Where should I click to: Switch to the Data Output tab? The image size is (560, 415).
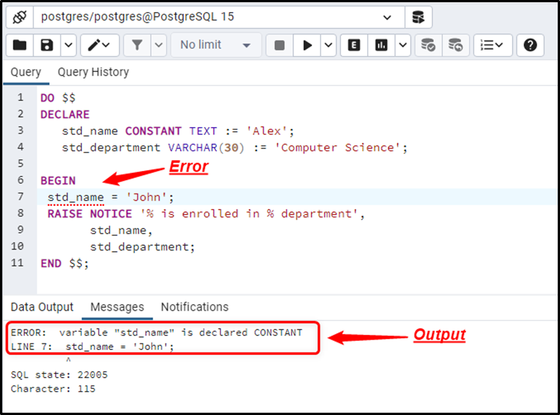(x=42, y=307)
